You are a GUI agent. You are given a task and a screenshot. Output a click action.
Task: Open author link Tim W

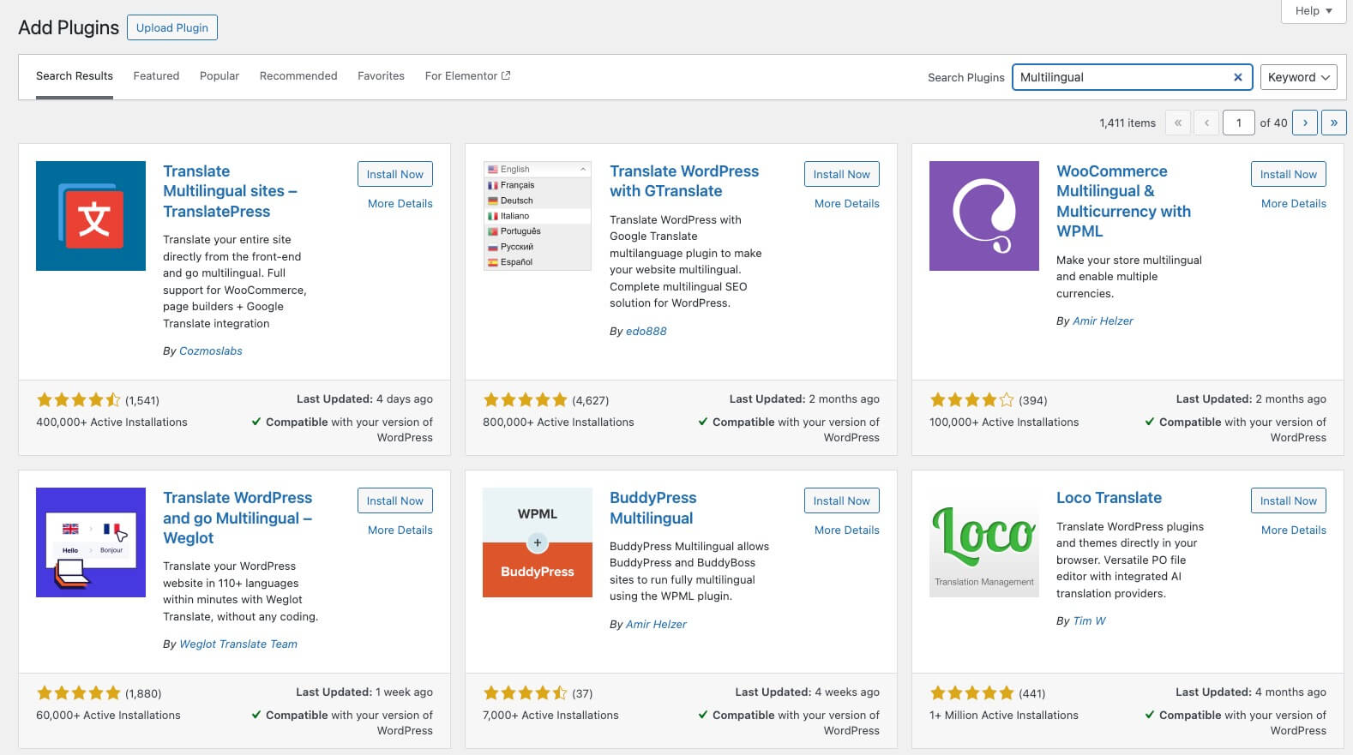(x=1089, y=621)
